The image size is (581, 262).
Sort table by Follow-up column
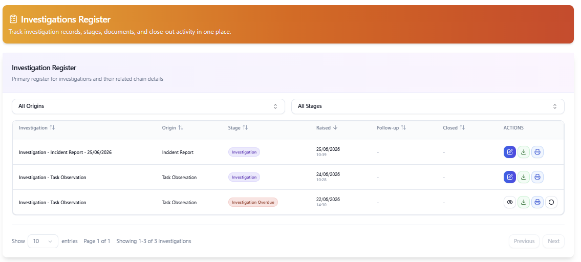[391, 127]
